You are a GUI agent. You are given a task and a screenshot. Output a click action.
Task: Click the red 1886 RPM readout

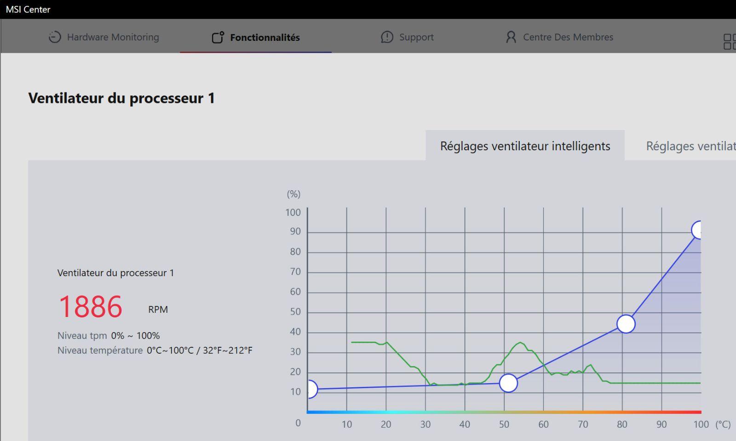pos(91,307)
